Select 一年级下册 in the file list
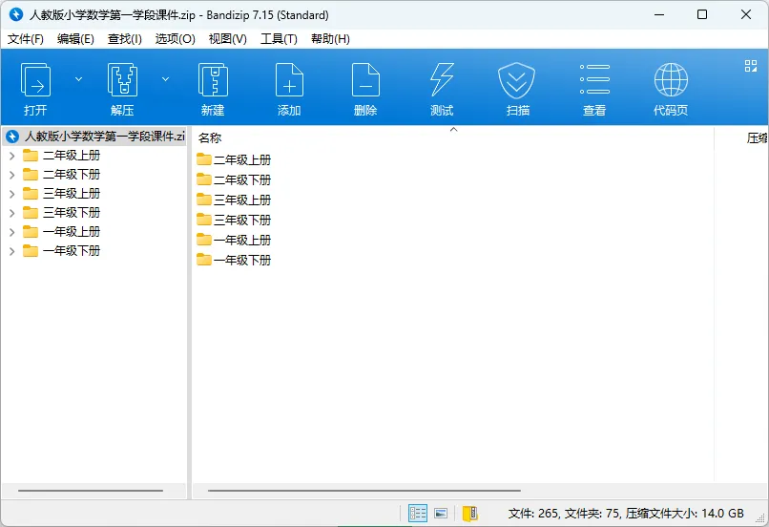This screenshot has width=769, height=527. (x=234, y=261)
